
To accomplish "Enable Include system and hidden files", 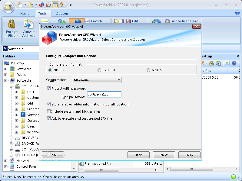I will [48, 111].
